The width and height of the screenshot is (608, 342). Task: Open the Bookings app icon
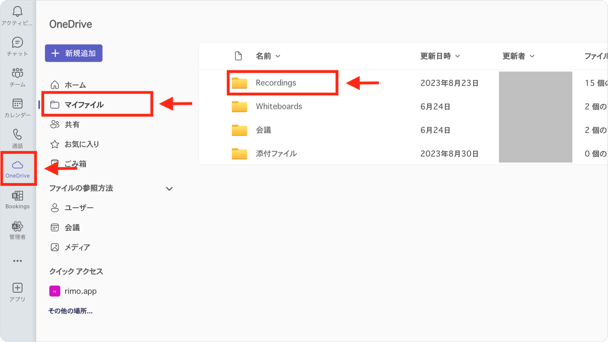click(x=18, y=196)
